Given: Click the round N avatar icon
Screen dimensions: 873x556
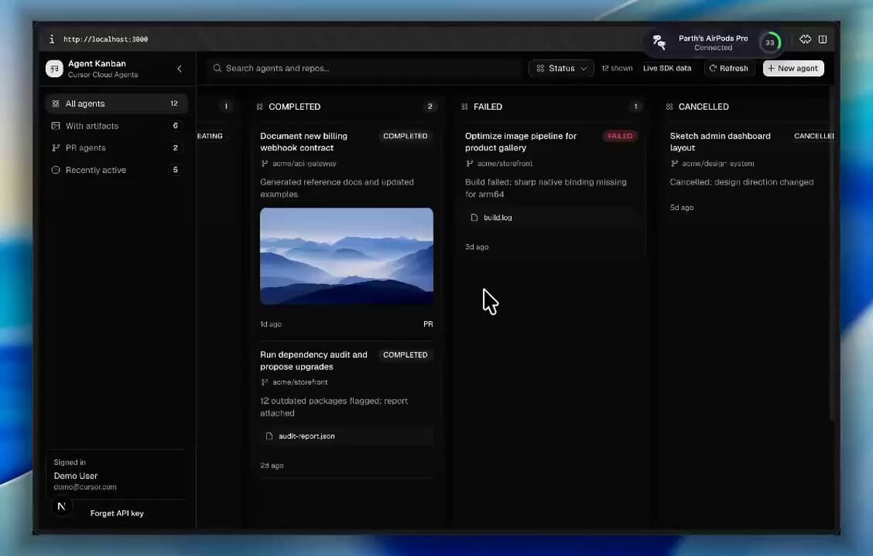Looking at the screenshot, I should coord(61,507).
